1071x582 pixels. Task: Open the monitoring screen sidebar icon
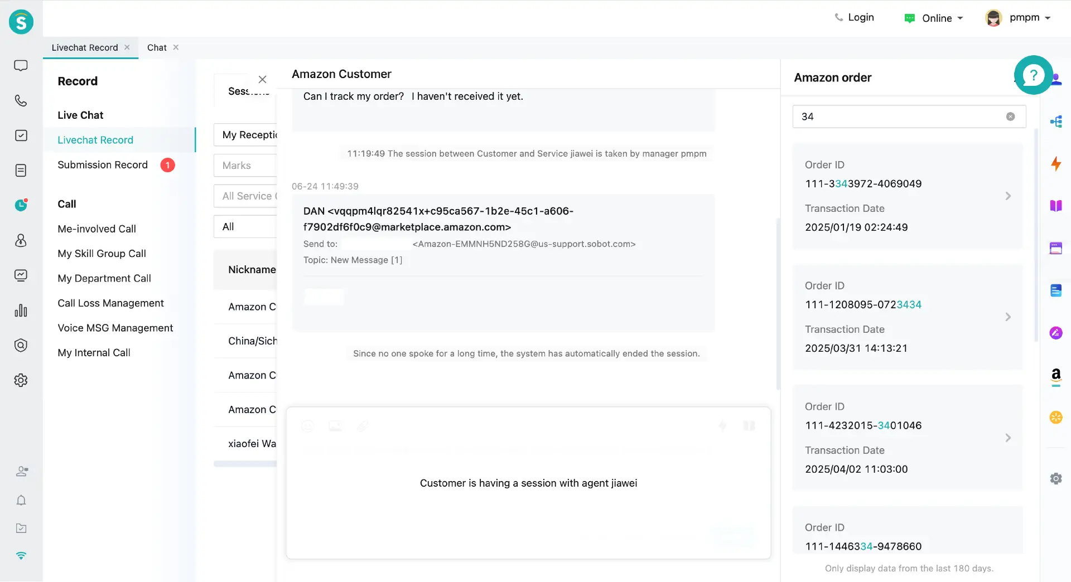21,275
